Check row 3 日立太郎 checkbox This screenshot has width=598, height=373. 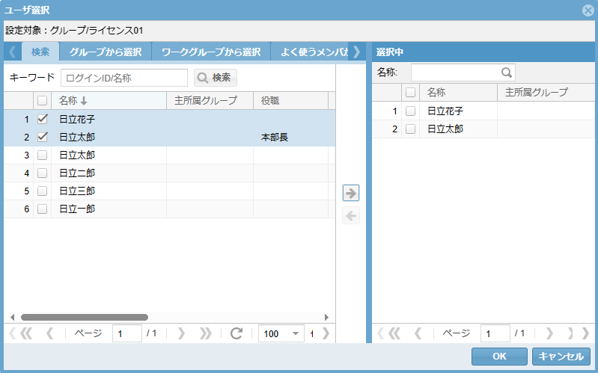click(x=43, y=155)
